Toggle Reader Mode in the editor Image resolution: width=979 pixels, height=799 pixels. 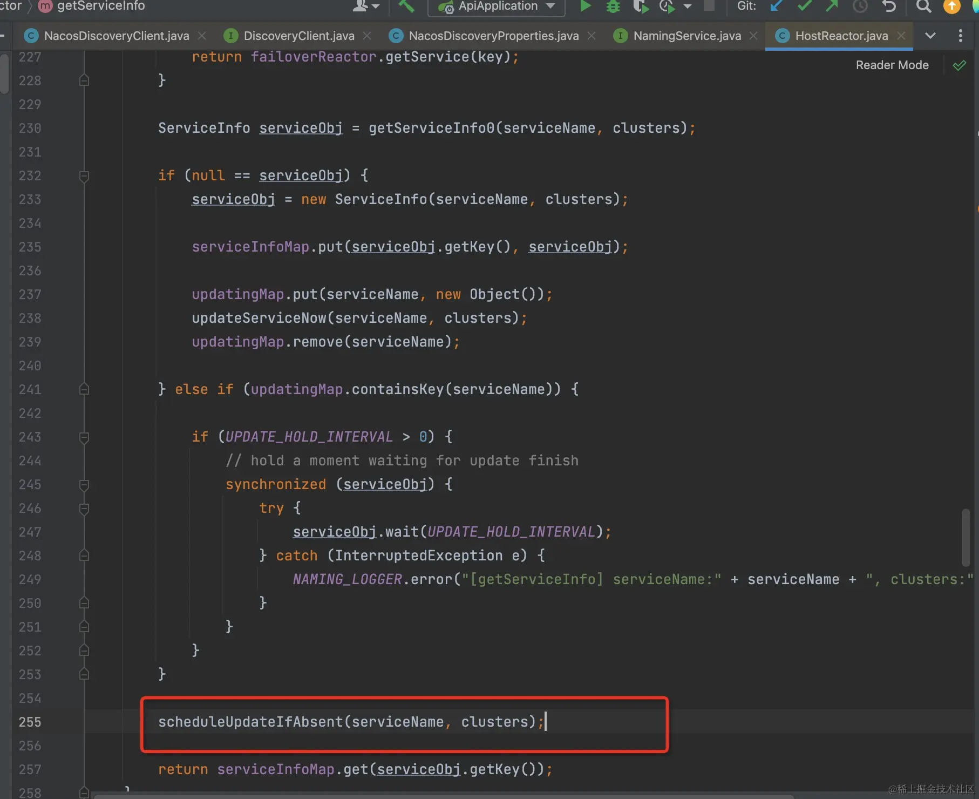click(x=892, y=65)
